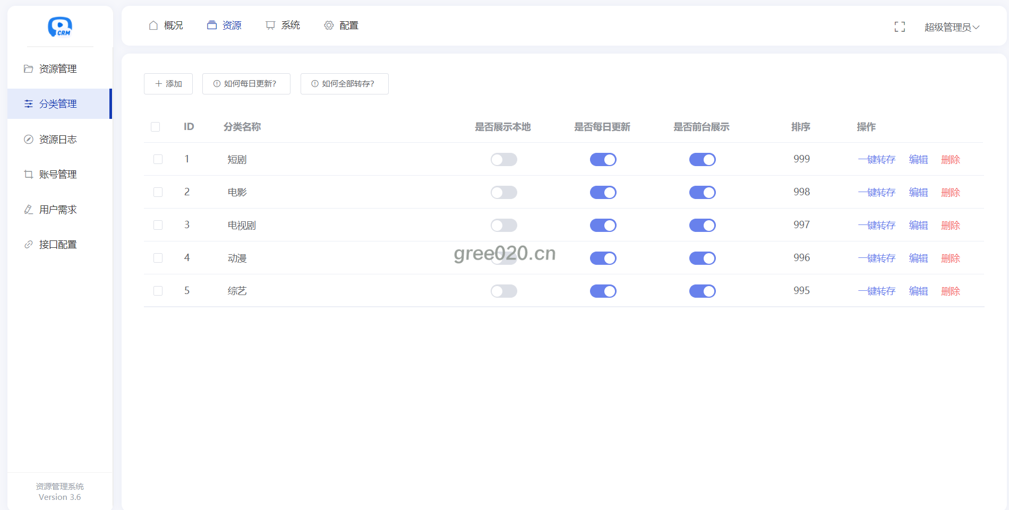Click the compass icon beside 资源日志
This screenshot has height=510, width=1009.
tap(29, 140)
